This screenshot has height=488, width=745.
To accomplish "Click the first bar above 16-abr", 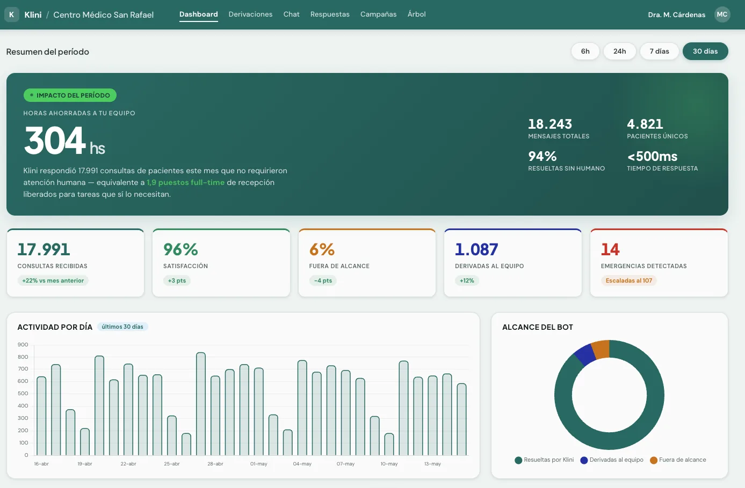I will (41, 416).
